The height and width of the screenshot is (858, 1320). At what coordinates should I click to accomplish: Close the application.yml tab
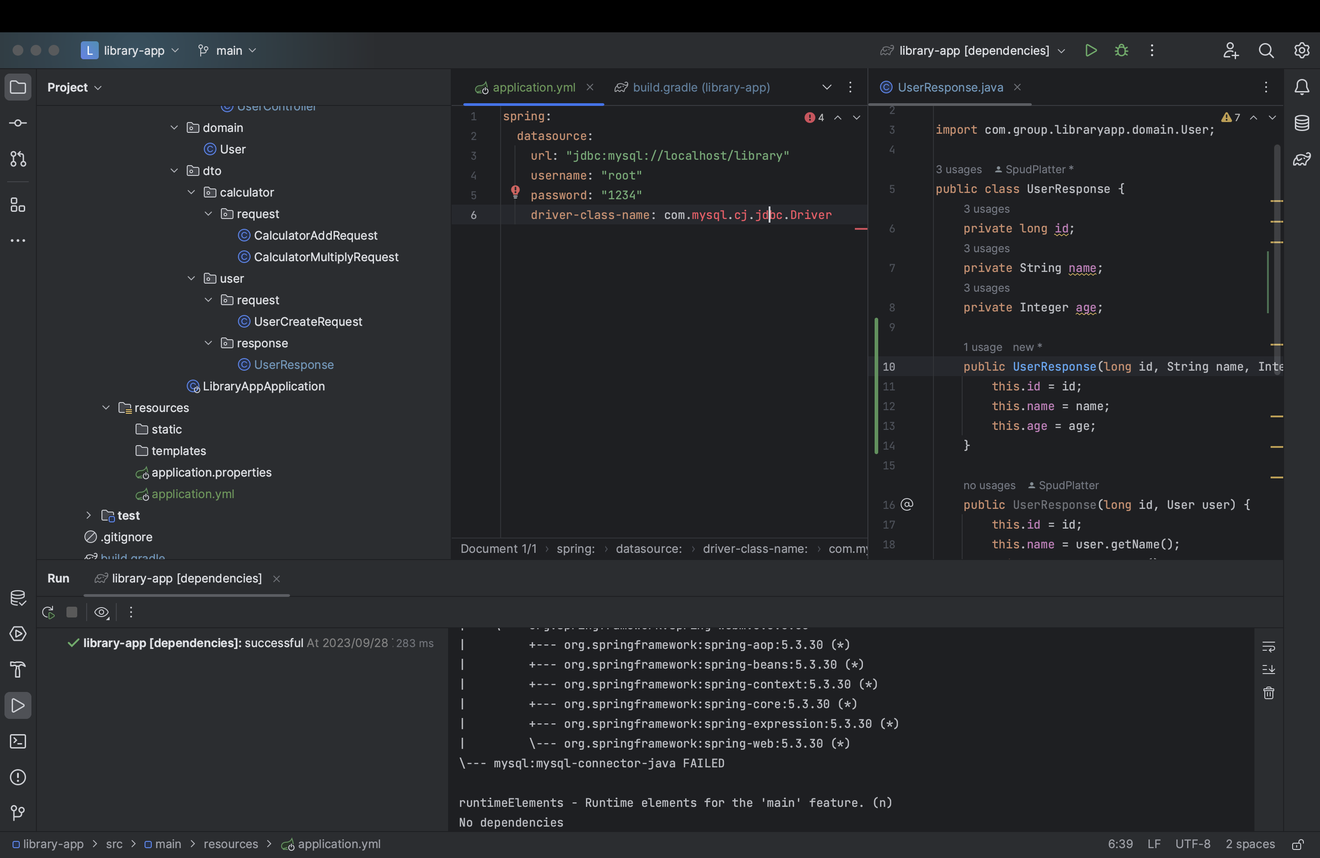click(590, 87)
